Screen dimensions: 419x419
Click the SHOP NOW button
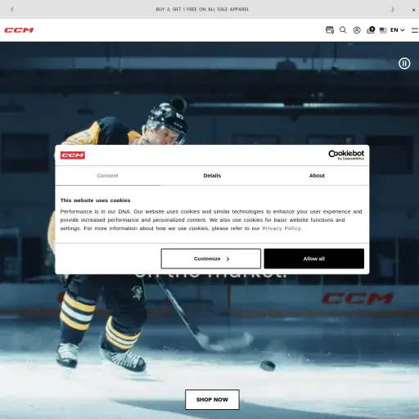pyautogui.click(x=212, y=399)
